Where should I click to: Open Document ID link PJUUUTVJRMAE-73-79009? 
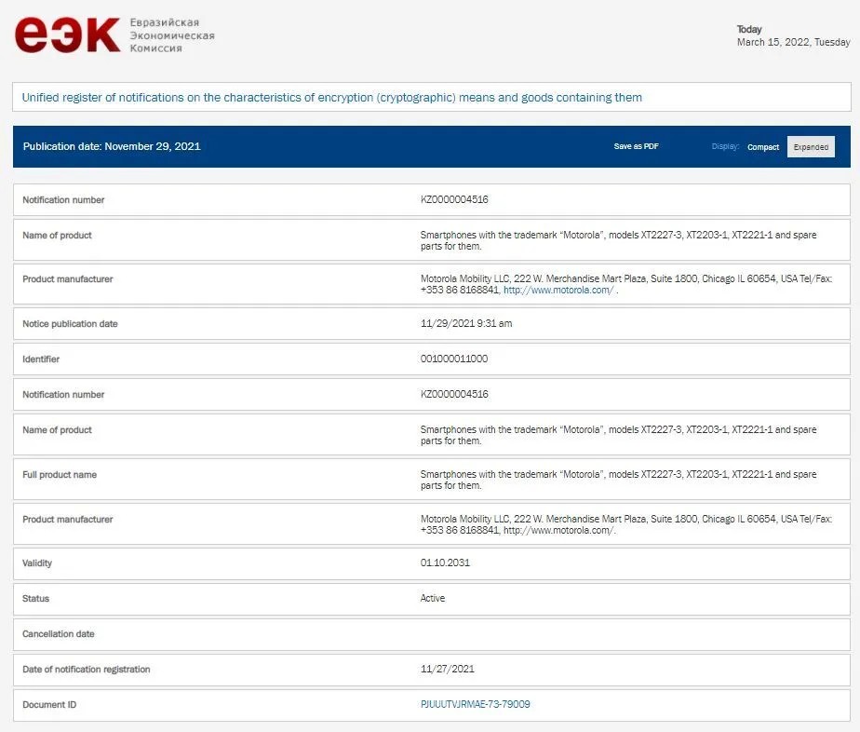475,704
